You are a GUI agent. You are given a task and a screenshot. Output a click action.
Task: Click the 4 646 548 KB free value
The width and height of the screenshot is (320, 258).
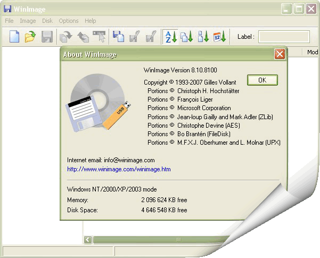pyautogui.click(x=164, y=210)
